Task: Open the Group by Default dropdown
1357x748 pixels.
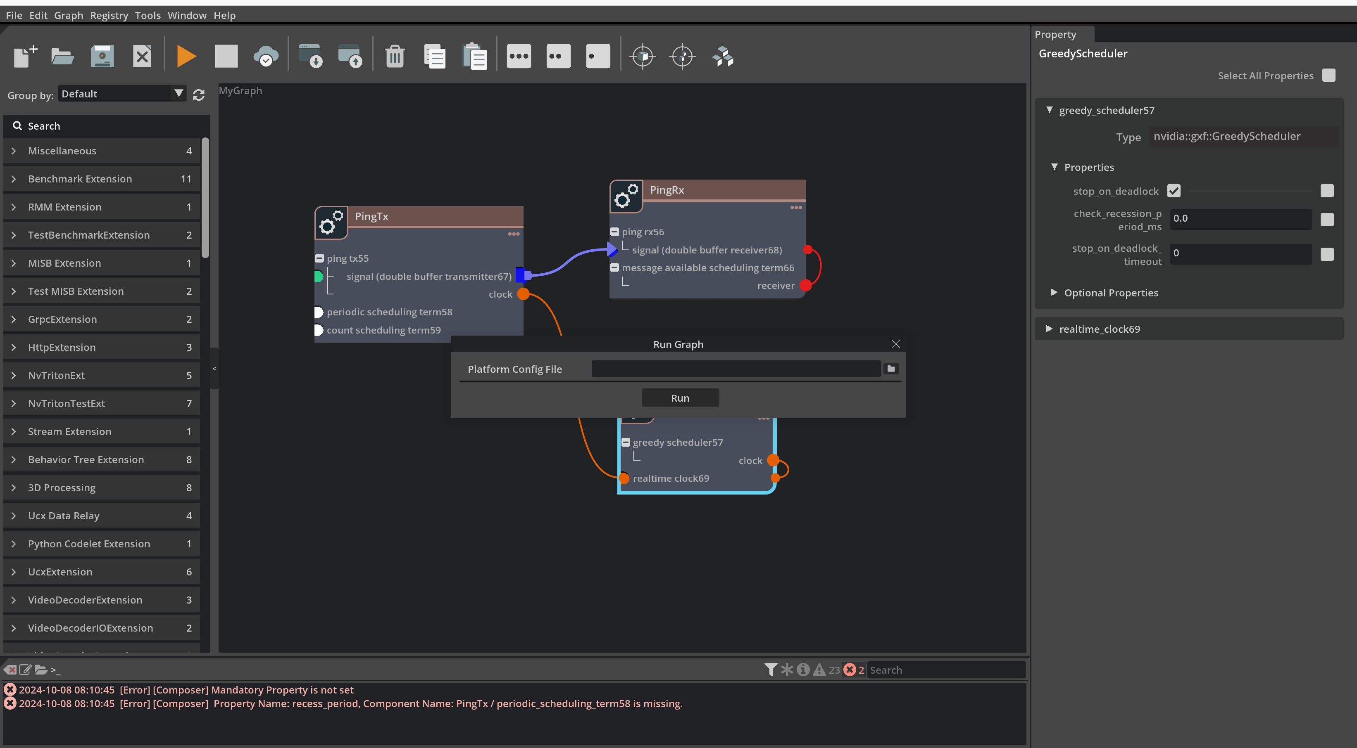Action: [122, 94]
